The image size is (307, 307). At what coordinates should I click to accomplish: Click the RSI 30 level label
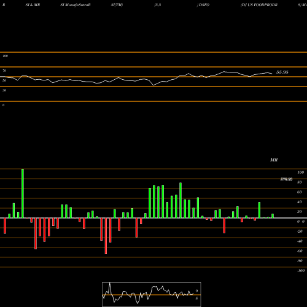point(4,90)
